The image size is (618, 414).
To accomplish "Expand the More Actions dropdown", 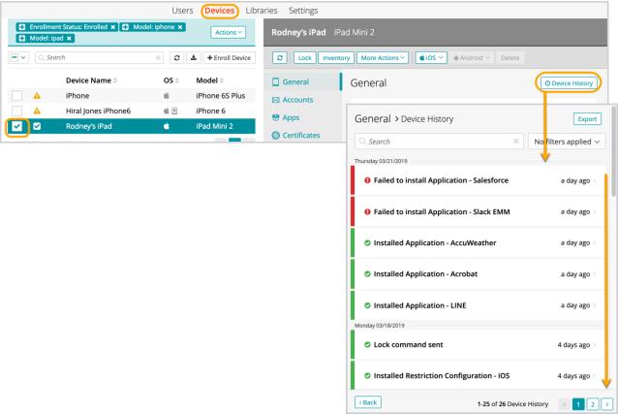I will 385,59.
